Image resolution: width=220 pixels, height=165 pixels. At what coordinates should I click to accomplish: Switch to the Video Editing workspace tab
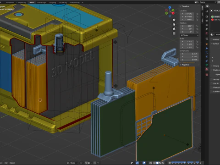click(75, 2)
